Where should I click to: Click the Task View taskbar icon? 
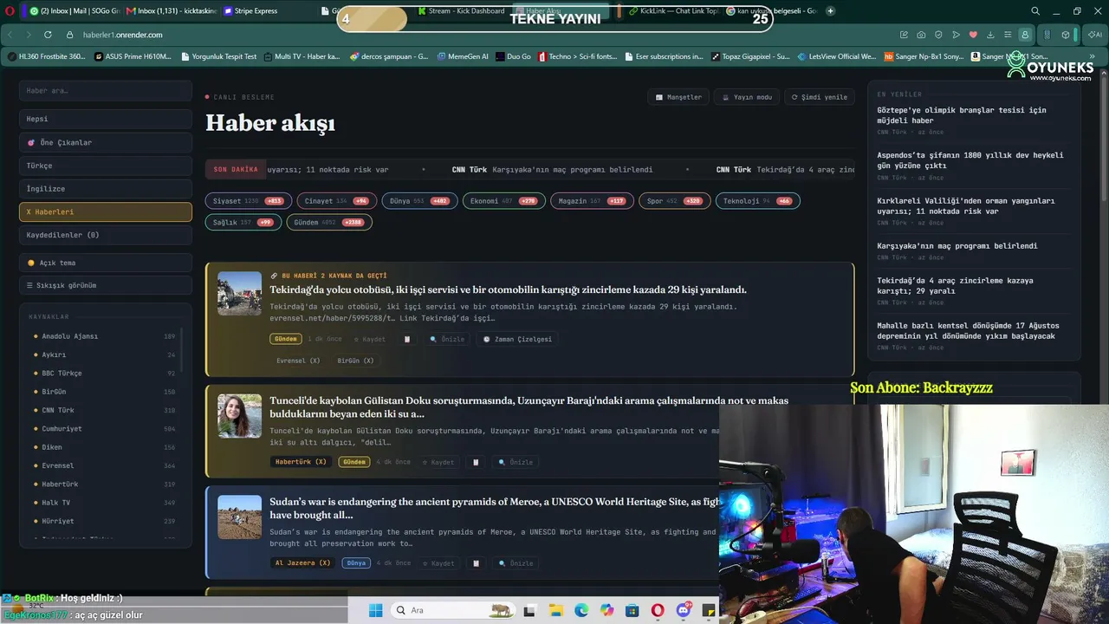pos(529,610)
